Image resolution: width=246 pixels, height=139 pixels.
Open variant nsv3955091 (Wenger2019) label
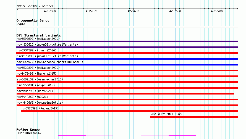tap(36, 85)
